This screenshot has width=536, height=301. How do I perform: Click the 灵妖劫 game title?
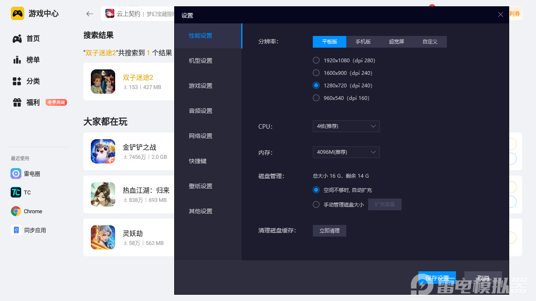(133, 233)
